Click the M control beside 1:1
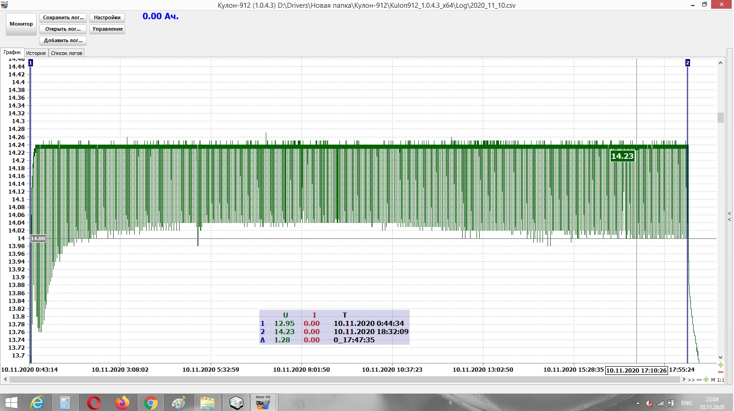This screenshot has width=734, height=411. click(x=713, y=380)
